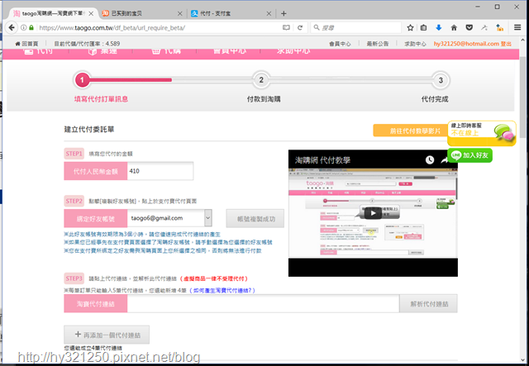The height and width of the screenshot is (366, 529).
Task: Click step 3 circle 代付完成
Action: coord(441,80)
